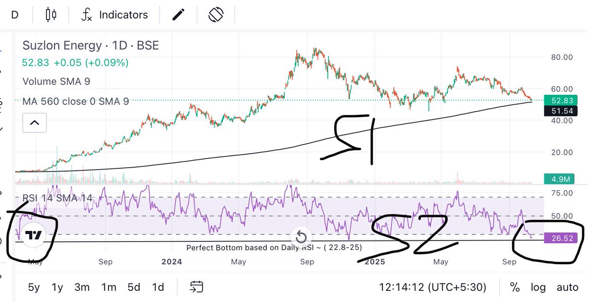Click the 75.00 RSI axis label
Screen dimensions: 606x305
562,193
